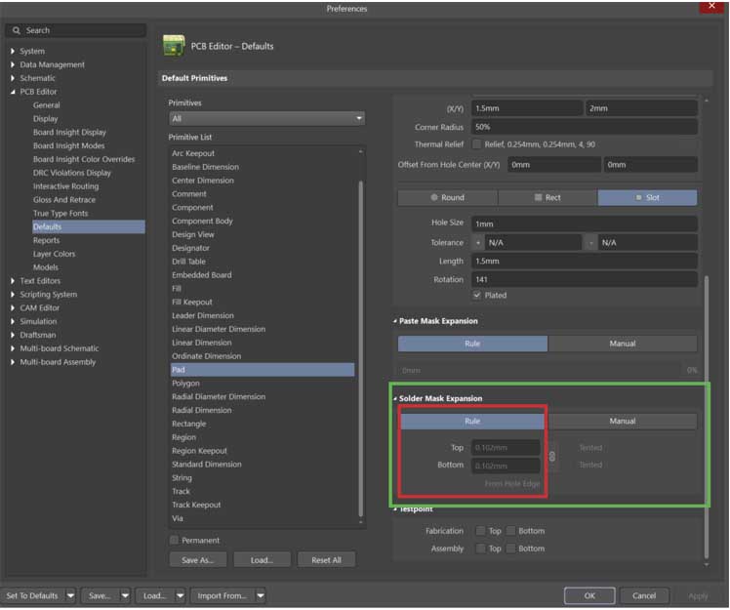Screen dimensions: 730x610
Task: Click the Hole Size input field
Action: 584,224
